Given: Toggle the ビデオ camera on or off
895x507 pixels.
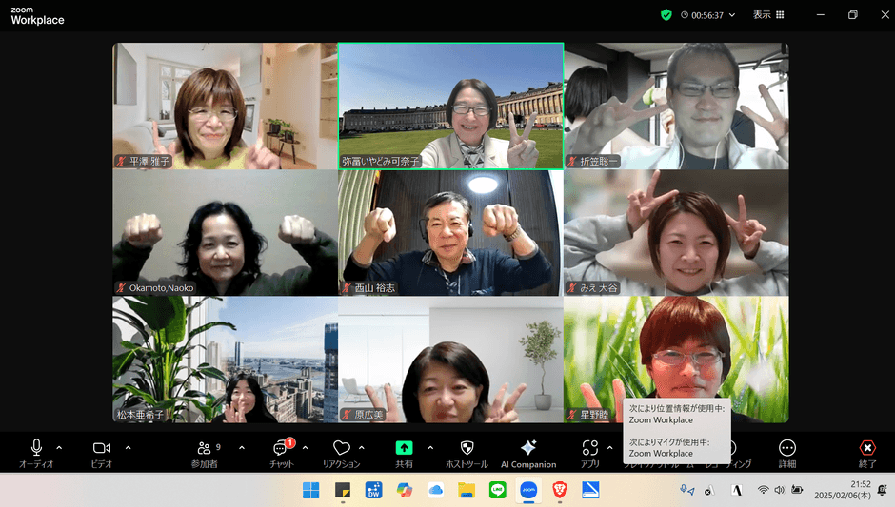Looking at the screenshot, I should (x=101, y=449).
